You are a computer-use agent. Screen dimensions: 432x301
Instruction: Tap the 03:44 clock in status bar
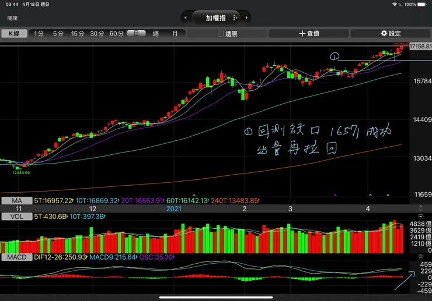pos(12,5)
